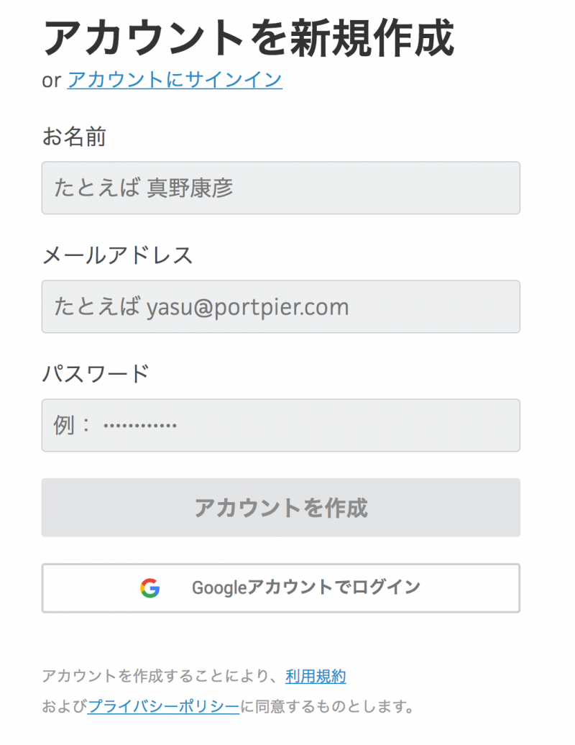Click the メールアドレス field label
575x745 pixels.
tap(117, 255)
